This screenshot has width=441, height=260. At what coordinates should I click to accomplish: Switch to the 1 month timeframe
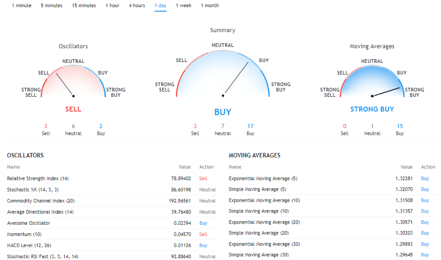pyautogui.click(x=210, y=6)
